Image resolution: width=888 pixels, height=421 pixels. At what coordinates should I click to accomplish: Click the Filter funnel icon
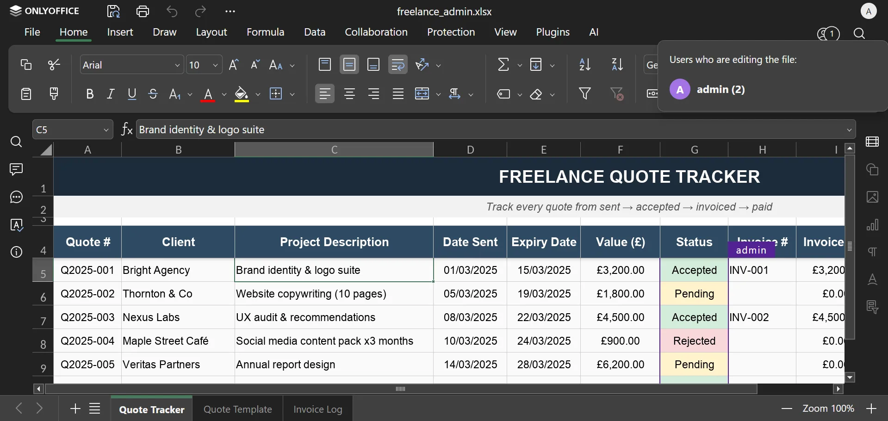(585, 94)
